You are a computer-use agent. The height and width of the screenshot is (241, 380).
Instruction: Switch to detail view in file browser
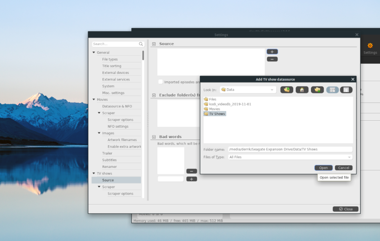(x=346, y=89)
